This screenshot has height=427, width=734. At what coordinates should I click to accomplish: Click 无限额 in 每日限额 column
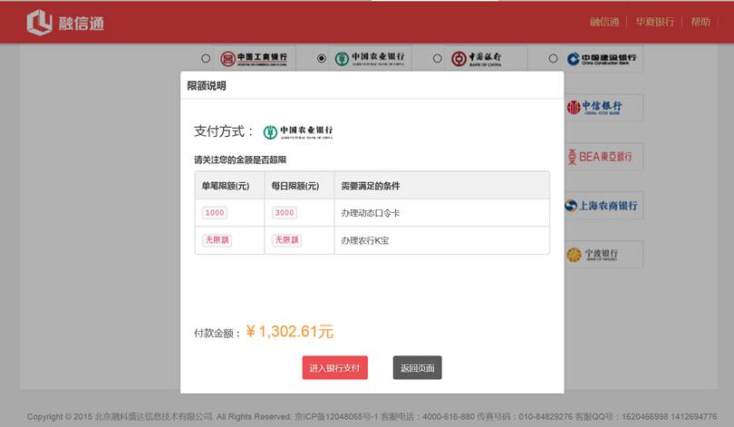286,240
